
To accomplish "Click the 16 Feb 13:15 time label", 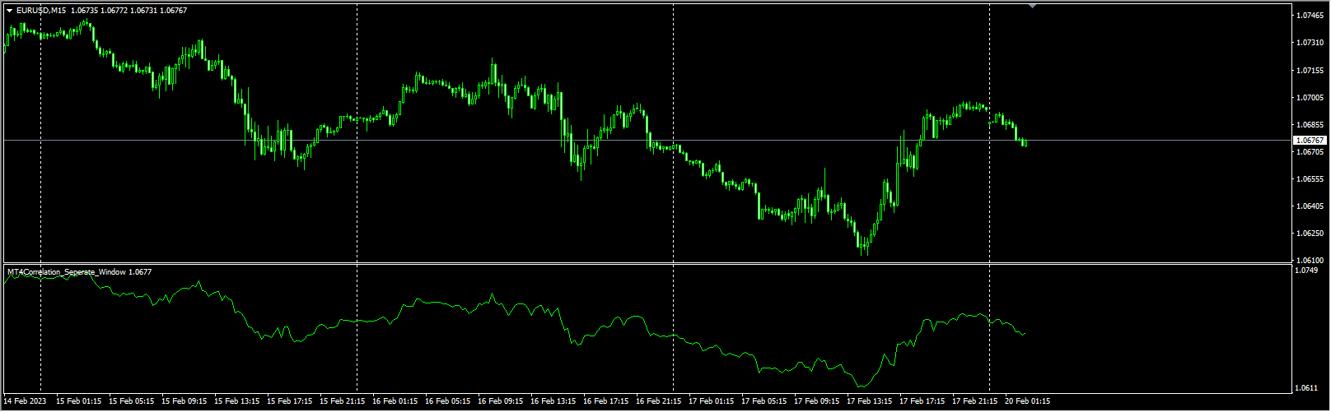I will [x=553, y=402].
